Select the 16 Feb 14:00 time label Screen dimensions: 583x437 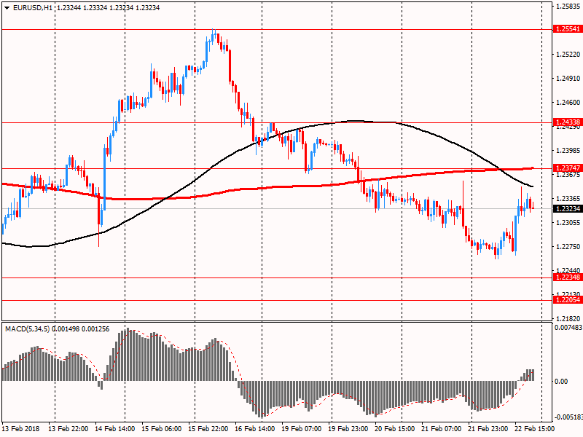pos(255,428)
